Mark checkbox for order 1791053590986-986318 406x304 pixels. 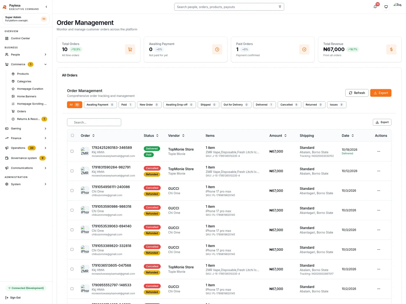(x=72, y=210)
